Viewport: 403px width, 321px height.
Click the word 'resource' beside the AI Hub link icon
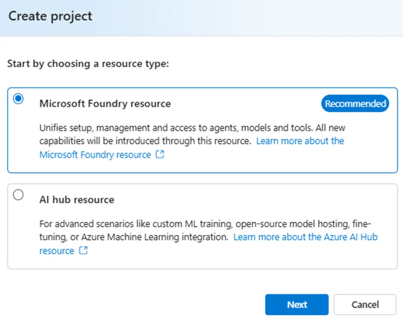click(56, 251)
